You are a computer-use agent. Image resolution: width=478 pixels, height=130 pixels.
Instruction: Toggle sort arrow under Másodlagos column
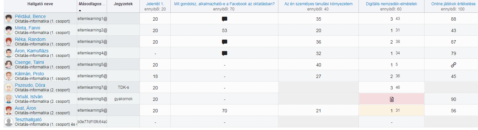pyautogui.click(x=80, y=10)
